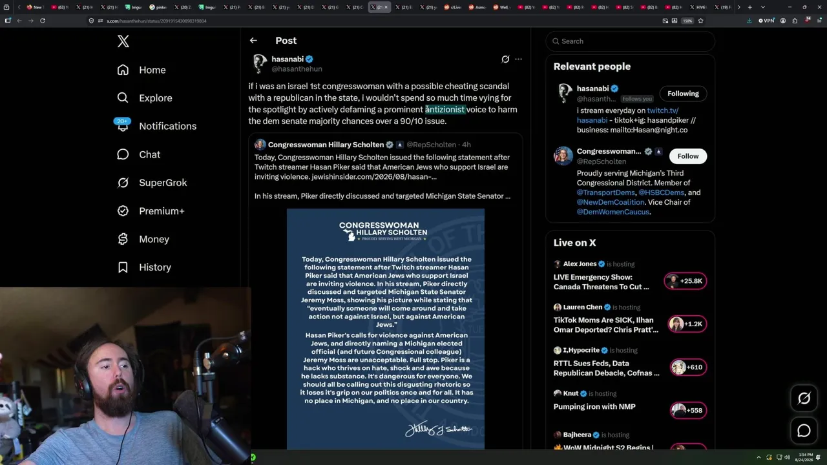Click the @hasanthehun handle on the post

click(x=297, y=69)
